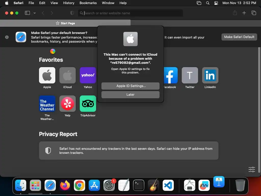Open Launchpad from the Dock
This screenshot has height=196, width=261.
(x=35, y=185)
